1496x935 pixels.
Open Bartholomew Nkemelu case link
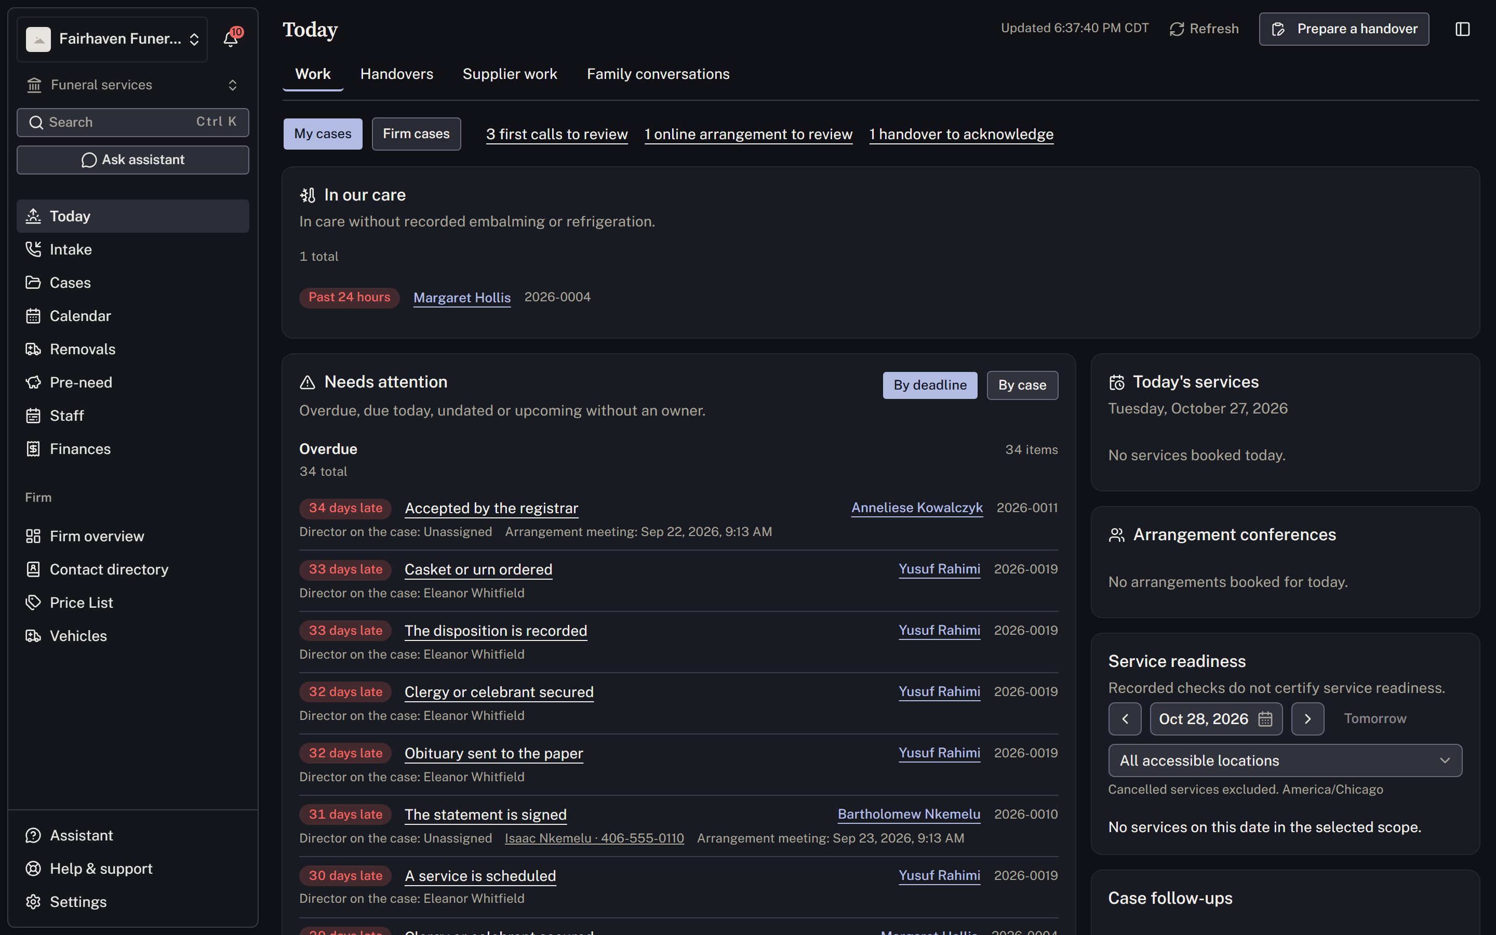(909, 814)
